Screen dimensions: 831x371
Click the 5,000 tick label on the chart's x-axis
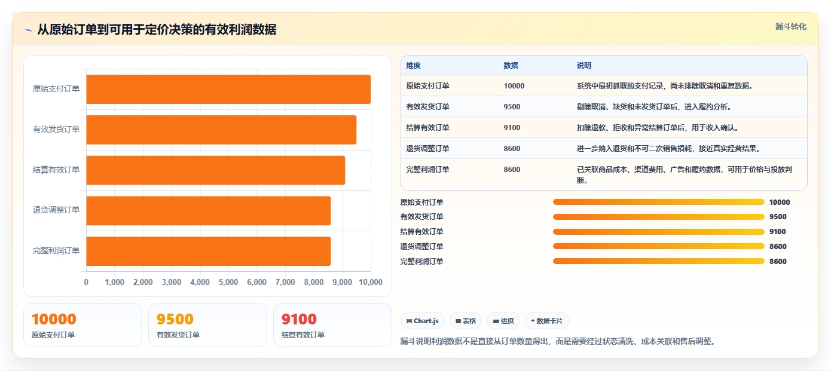coord(228,282)
